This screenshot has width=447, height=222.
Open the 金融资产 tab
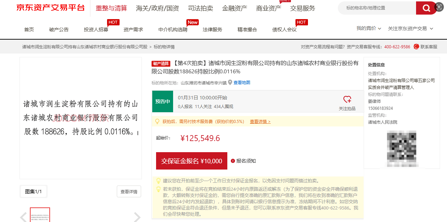point(234,8)
